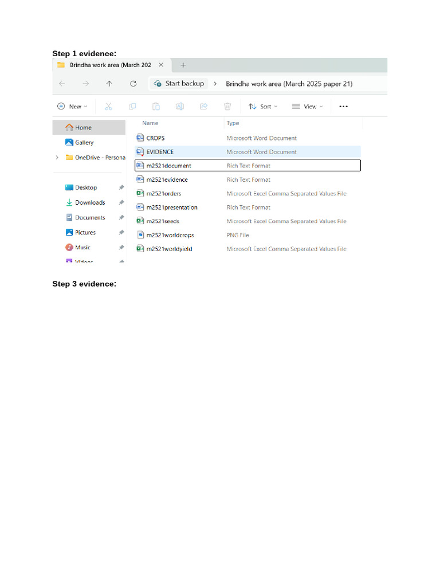Image resolution: width=440 pixels, height=587 pixels.
Task: Open Documents in Quick access
Action: click(86, 217)
